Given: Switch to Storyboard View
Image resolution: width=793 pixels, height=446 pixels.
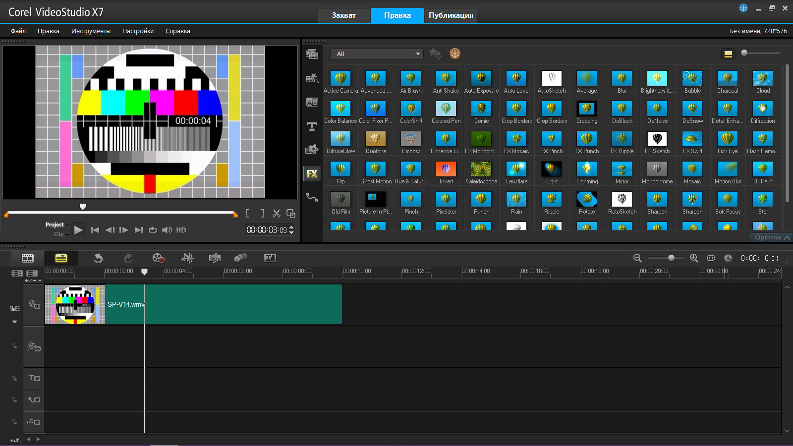Looking at the screenshot, I should [28, 258].
